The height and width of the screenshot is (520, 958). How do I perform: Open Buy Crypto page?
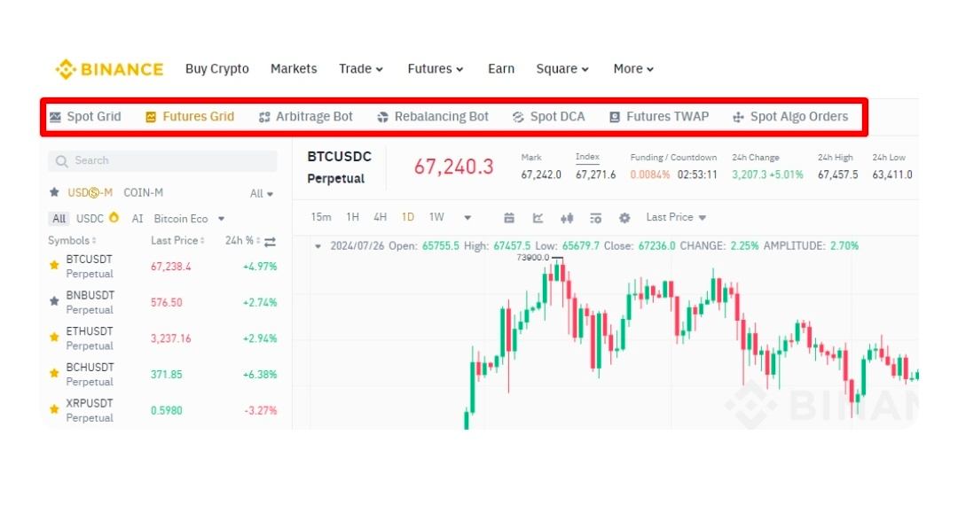[x=217, y=69]
